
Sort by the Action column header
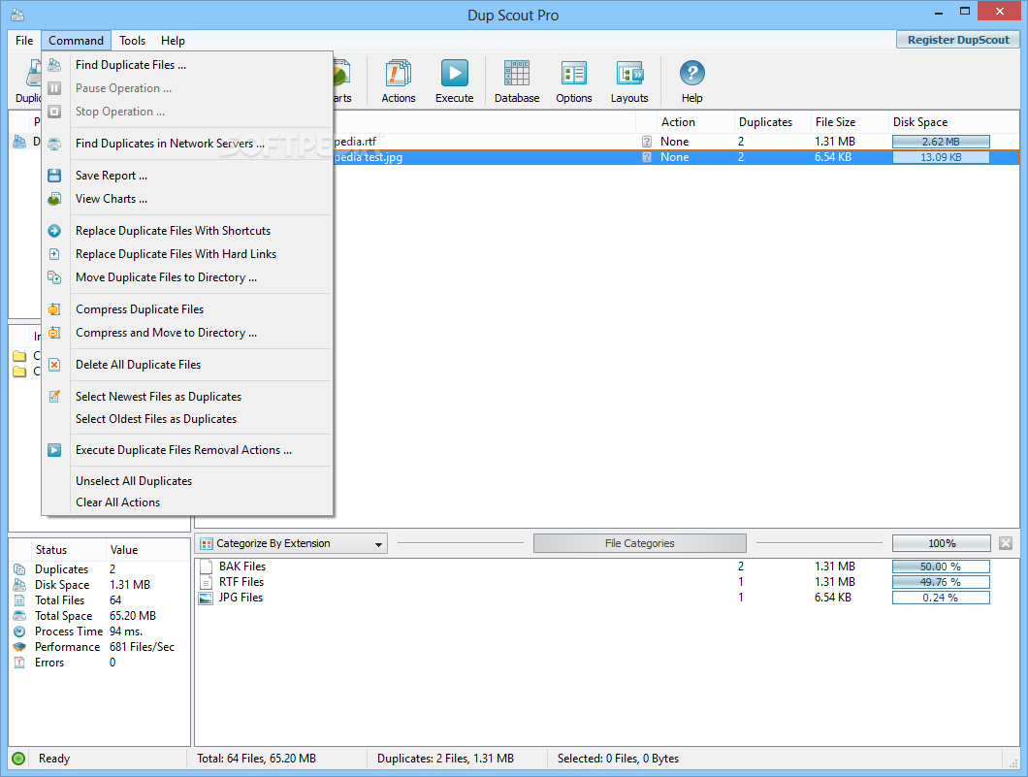[695, 122]
